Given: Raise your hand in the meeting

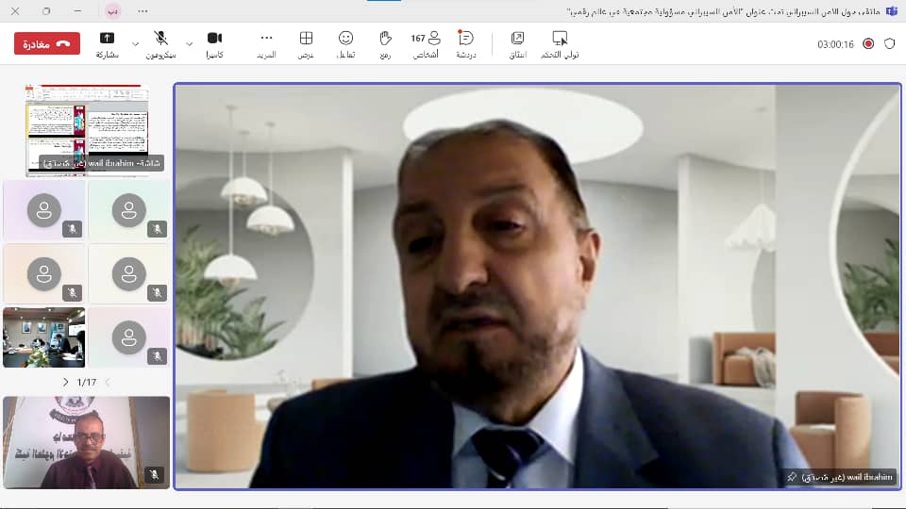Looking at the screenshot, I should click(x=385, y=43).
